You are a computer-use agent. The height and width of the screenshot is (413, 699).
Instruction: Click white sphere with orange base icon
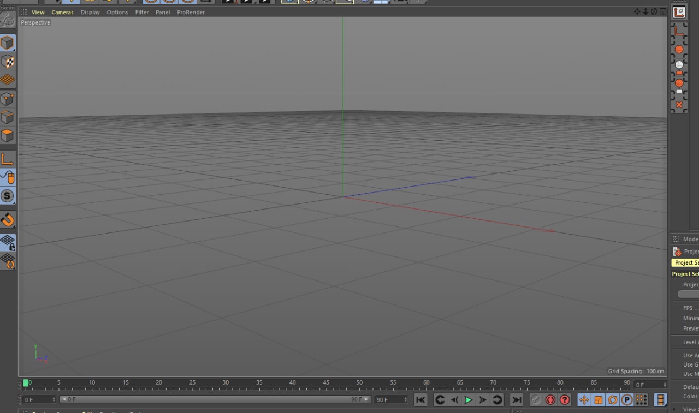tap(679, 67)
